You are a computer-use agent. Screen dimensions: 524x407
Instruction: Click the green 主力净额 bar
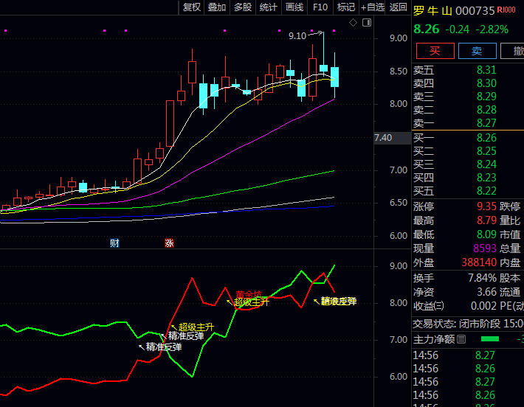coord(489,339)
